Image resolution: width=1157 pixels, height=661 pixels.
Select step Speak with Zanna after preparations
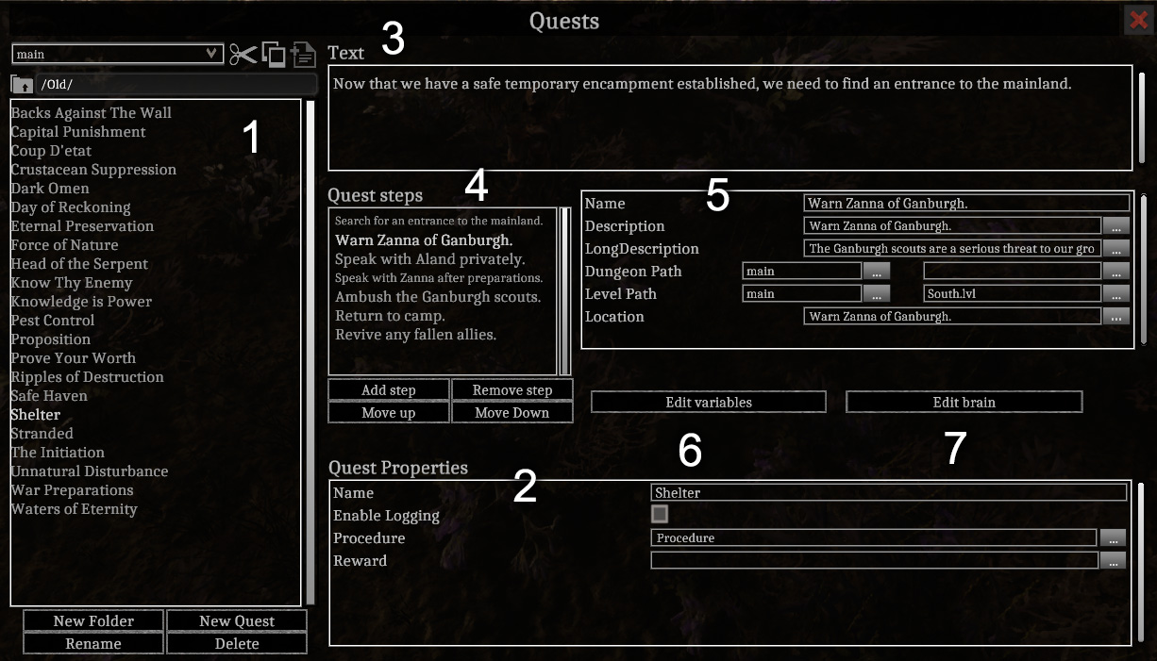[439, 278]
